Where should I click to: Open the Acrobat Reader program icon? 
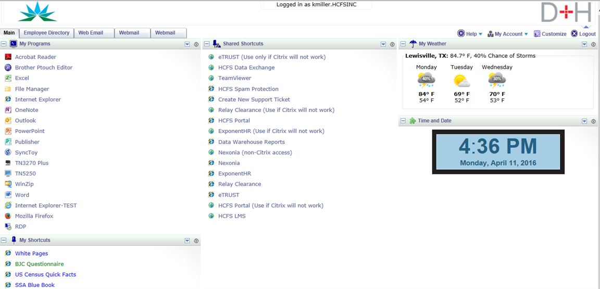pos(8,57)
